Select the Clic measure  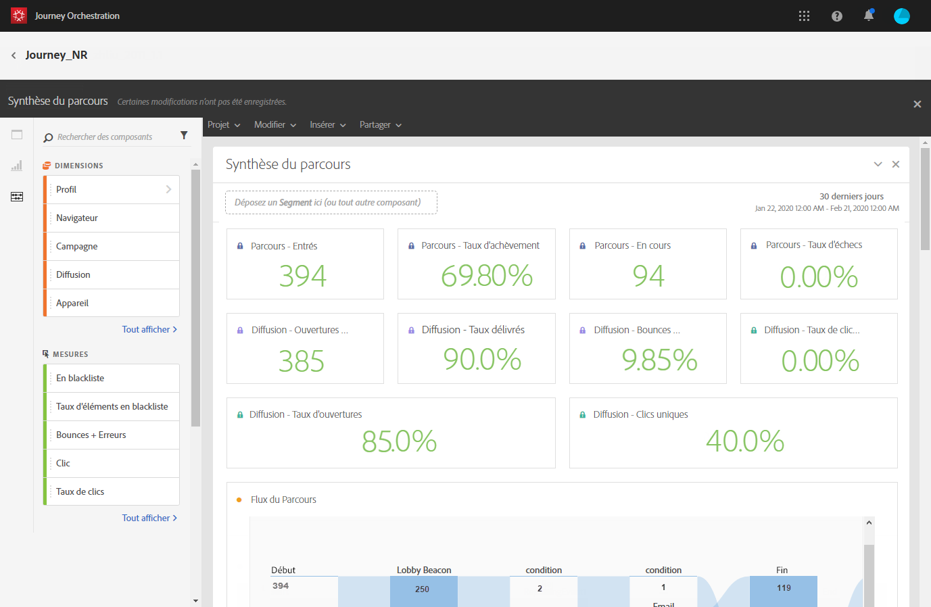[x=112, y=463]
